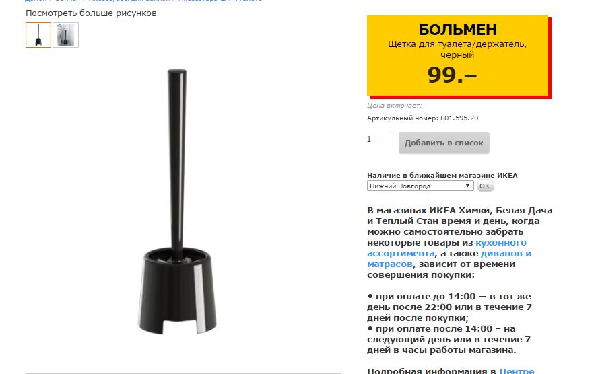Show the bathroom scene thumbnail image

[x=66, y=35]
